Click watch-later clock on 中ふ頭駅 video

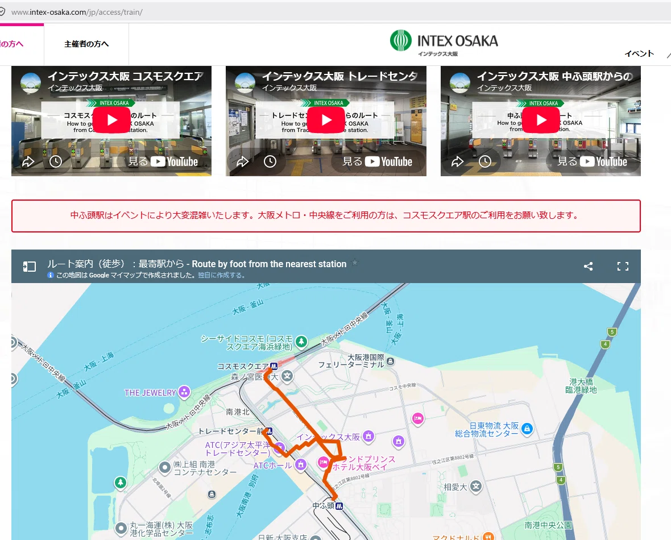485,161
